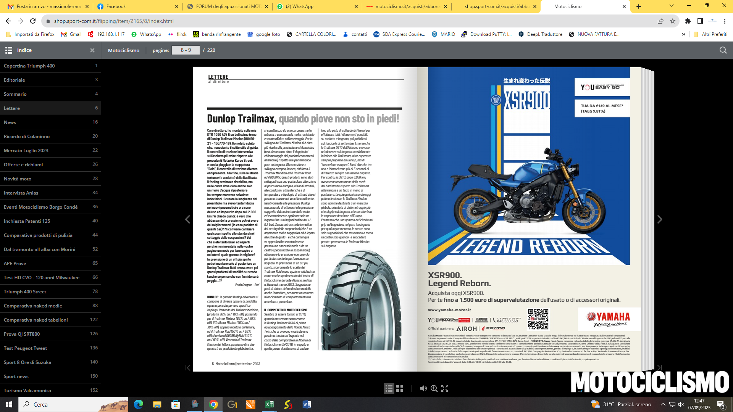
Task: Open Prova QJ SRT800 entry
Action: coord(50,334)
